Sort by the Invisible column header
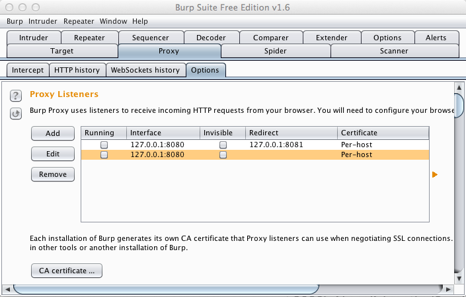Image resolution: width=466 pixels, height=297 pixels. click(223, 133)
